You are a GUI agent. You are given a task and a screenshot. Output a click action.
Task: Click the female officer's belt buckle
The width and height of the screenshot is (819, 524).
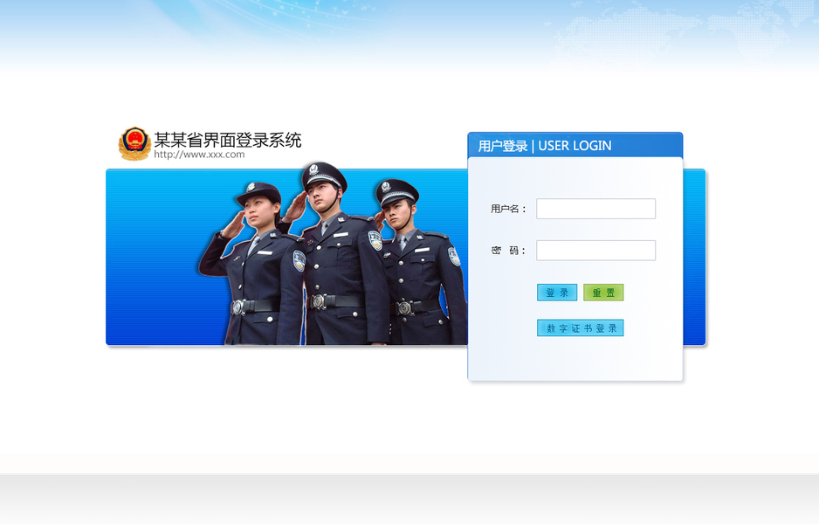pos(238,307)
